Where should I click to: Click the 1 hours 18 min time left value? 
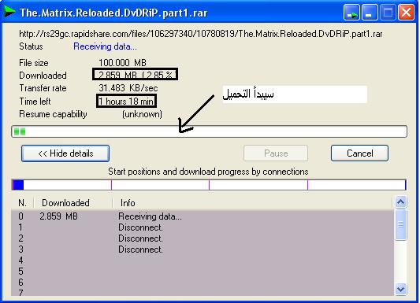click(x=126, y=102)
